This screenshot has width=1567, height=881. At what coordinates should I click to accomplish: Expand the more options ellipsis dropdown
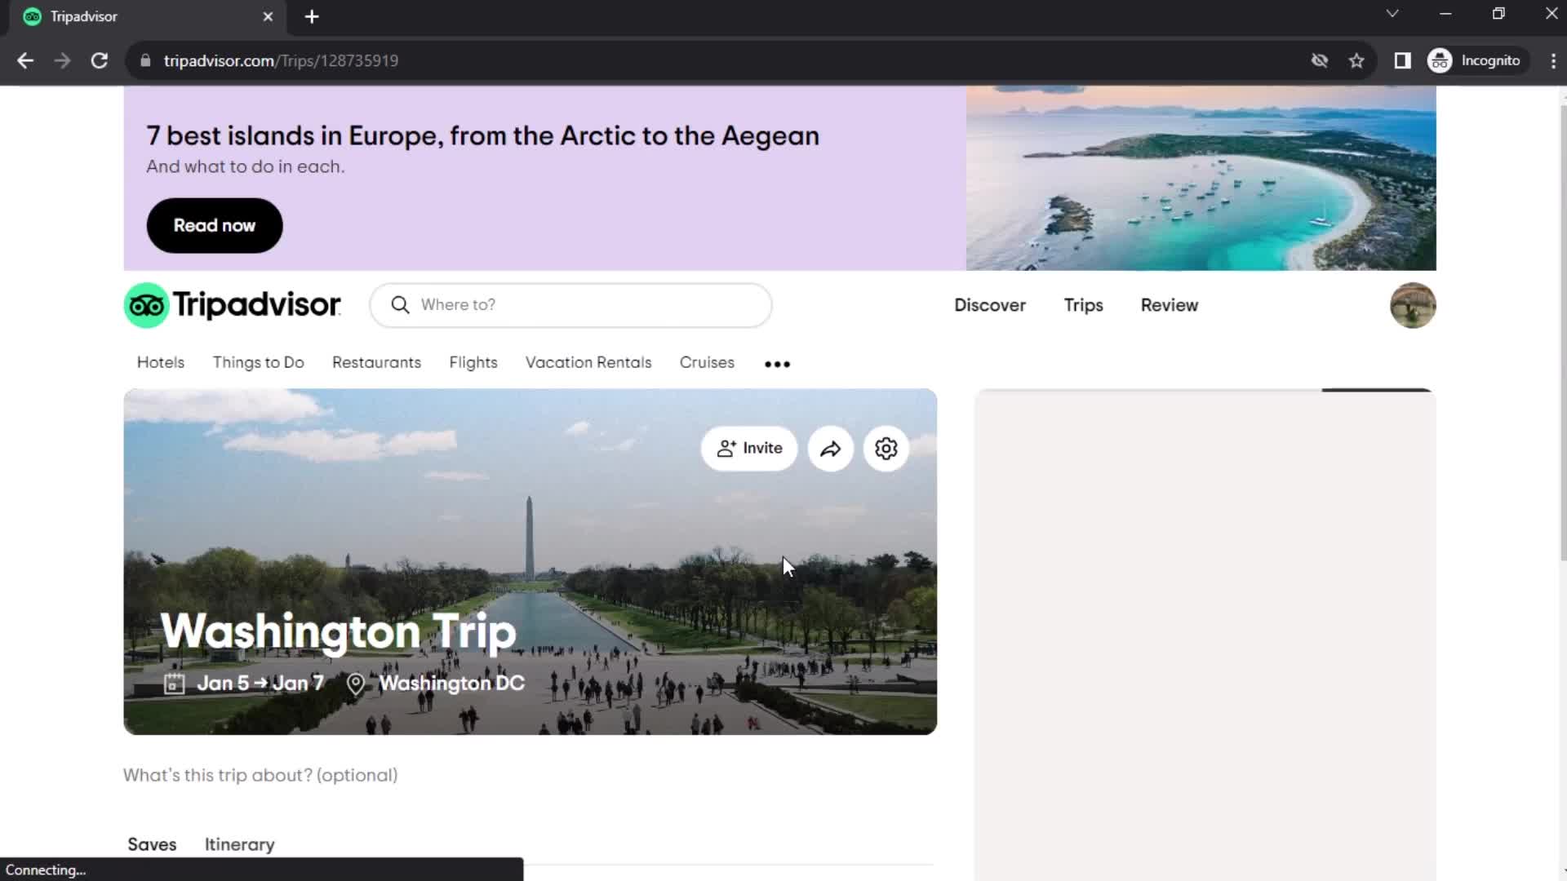coord(777,362)
